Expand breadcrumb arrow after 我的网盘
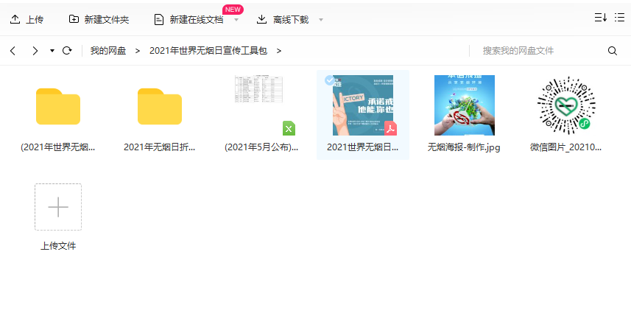Viewport: 631px width, 316px height. (x=138, y=51)
